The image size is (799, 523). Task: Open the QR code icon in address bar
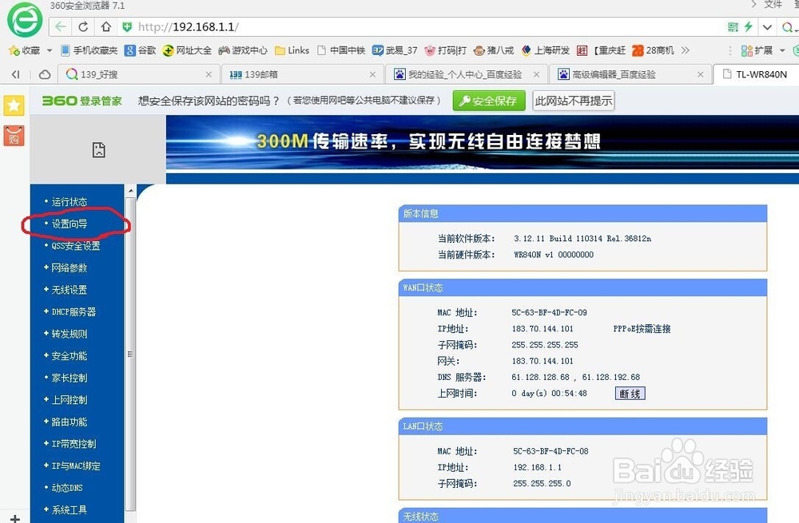(x=733, y=27)
